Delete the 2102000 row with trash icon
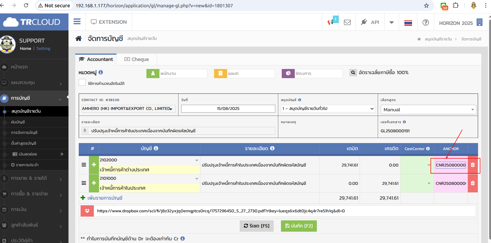 (473, 165)
